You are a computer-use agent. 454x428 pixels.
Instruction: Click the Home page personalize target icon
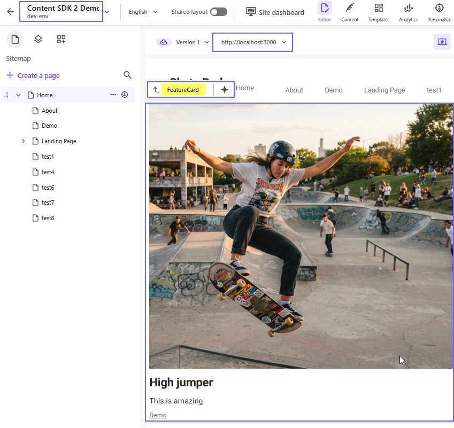click(x=125, y=95)
